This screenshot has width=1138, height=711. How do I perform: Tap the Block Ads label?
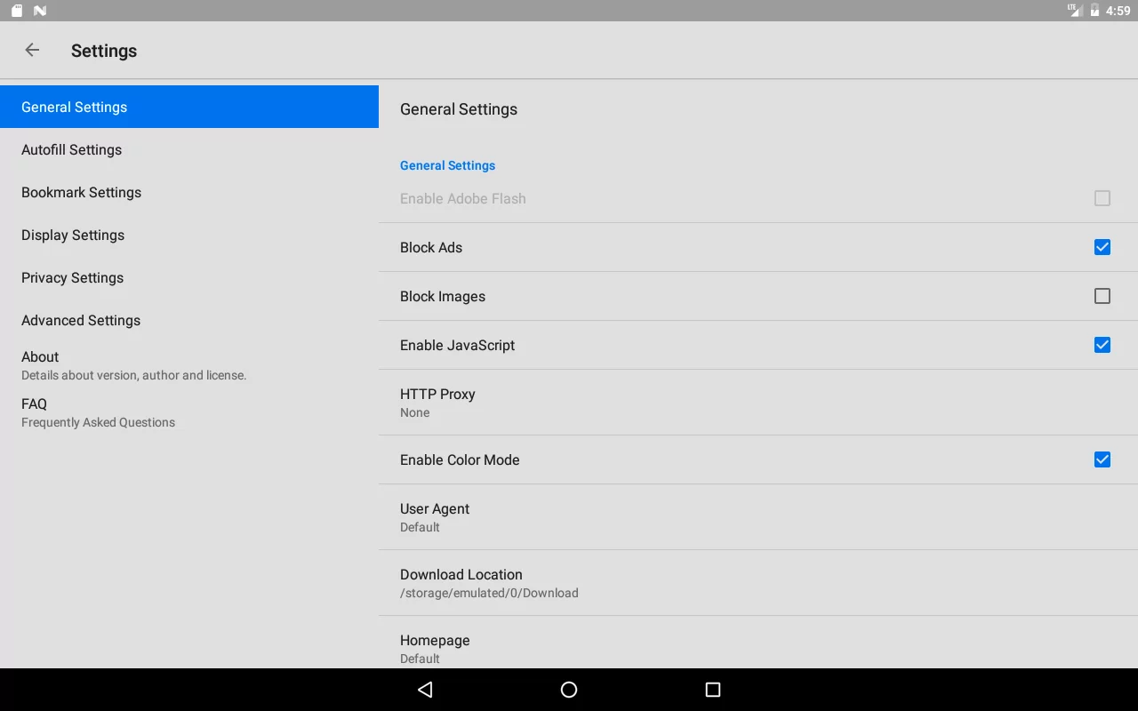pos(431,247)
